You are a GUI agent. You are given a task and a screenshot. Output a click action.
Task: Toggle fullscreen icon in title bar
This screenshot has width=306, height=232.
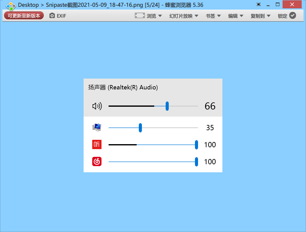258,5
